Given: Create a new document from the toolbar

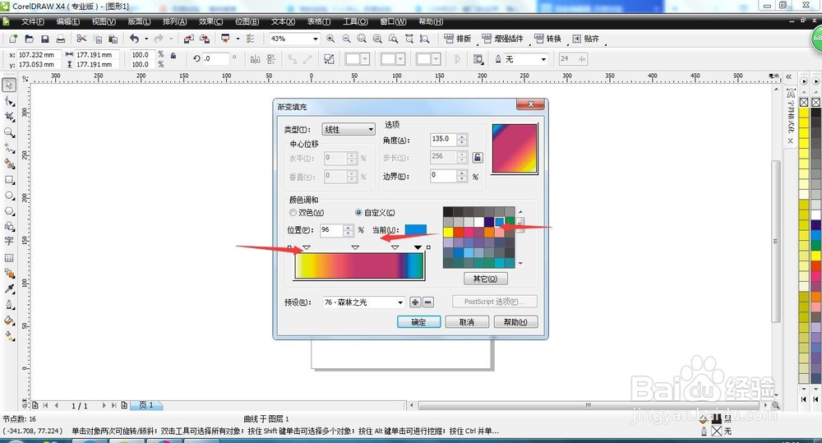Looking at the screenshot, I should coord(13,39).
